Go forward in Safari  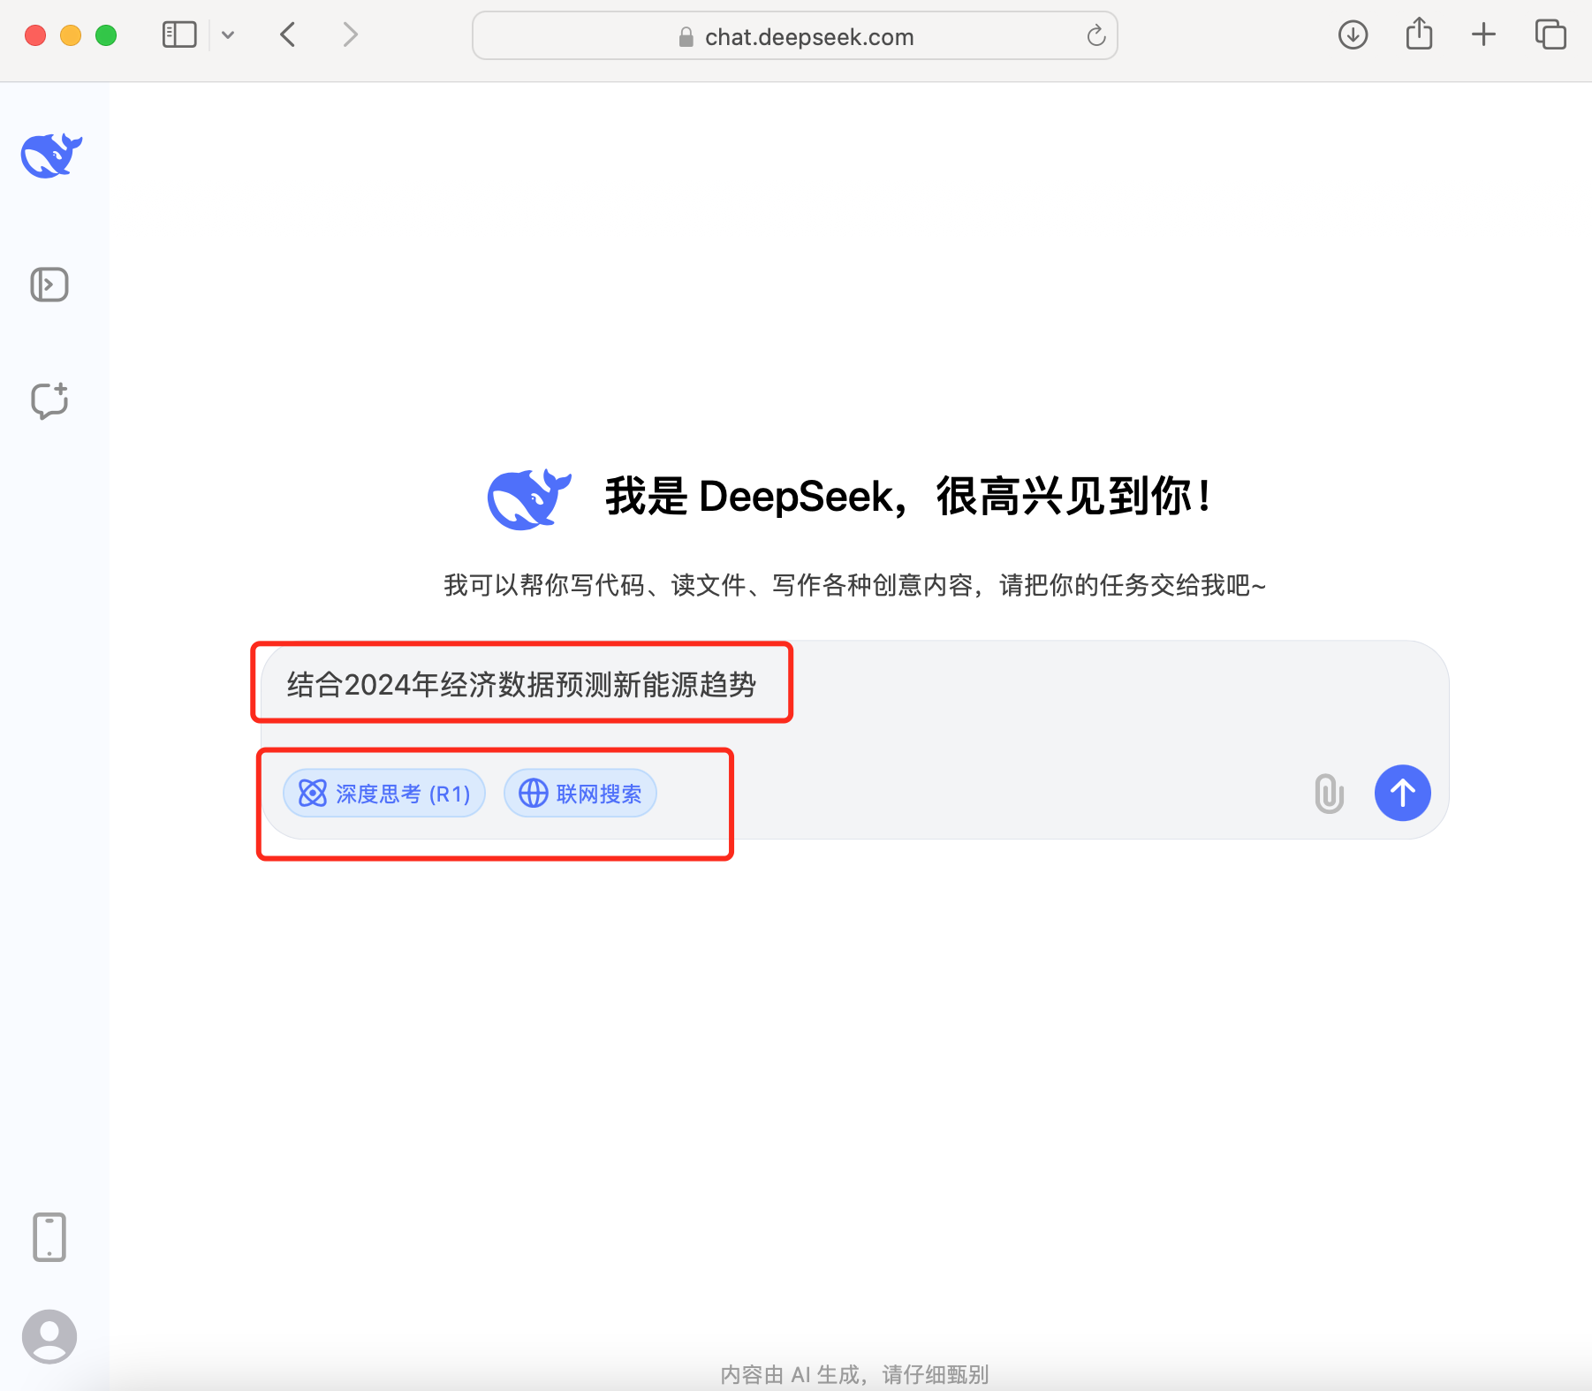(351, 35)
